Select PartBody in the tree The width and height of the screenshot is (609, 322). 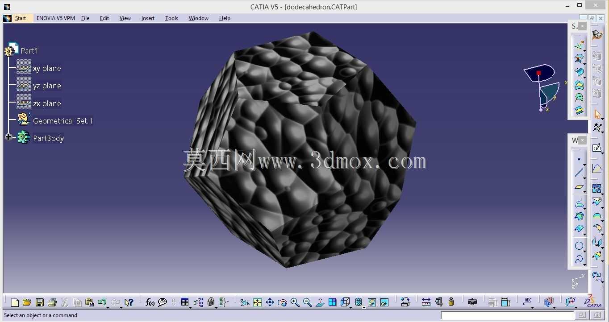49,138
